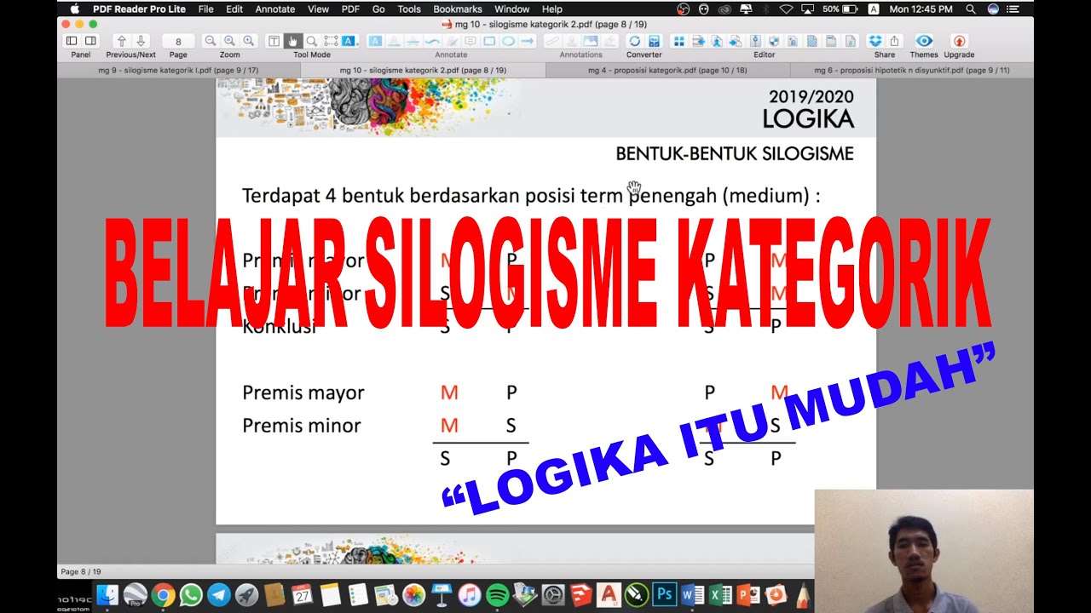This screenshot has height=613, width=1091.
Task: Click the red Upgrade button
Action: click(x=959, y=41)
